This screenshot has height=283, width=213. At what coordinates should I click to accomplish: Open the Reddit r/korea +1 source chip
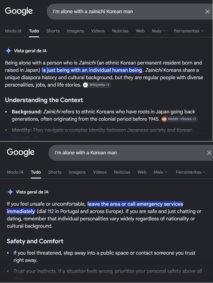pyautogui.click(x=179, y=119)
